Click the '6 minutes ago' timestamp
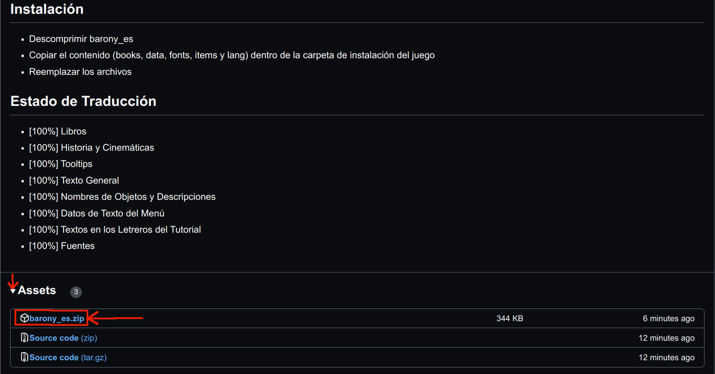Screen dimensions: 715x374 669,319
